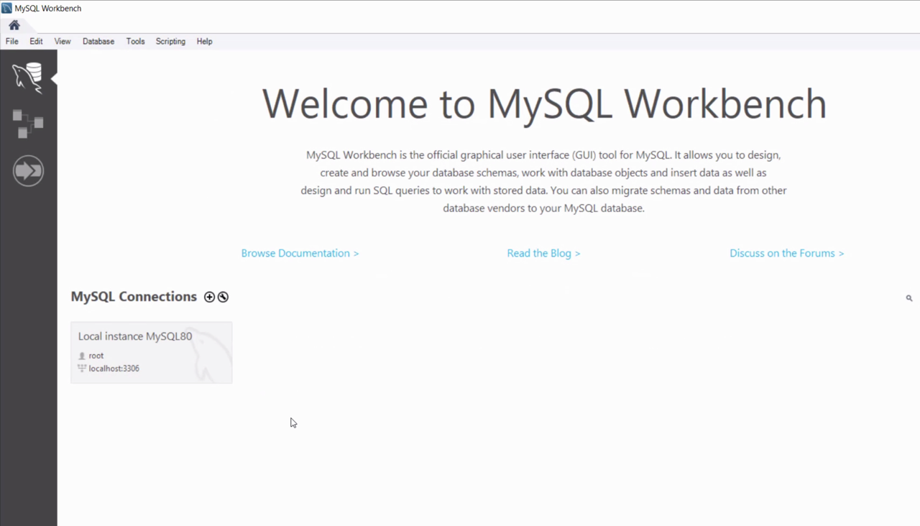Visit the Discuss on the Forums link
The height and width of the screenshot is (526, 920).
click(786, 253)
